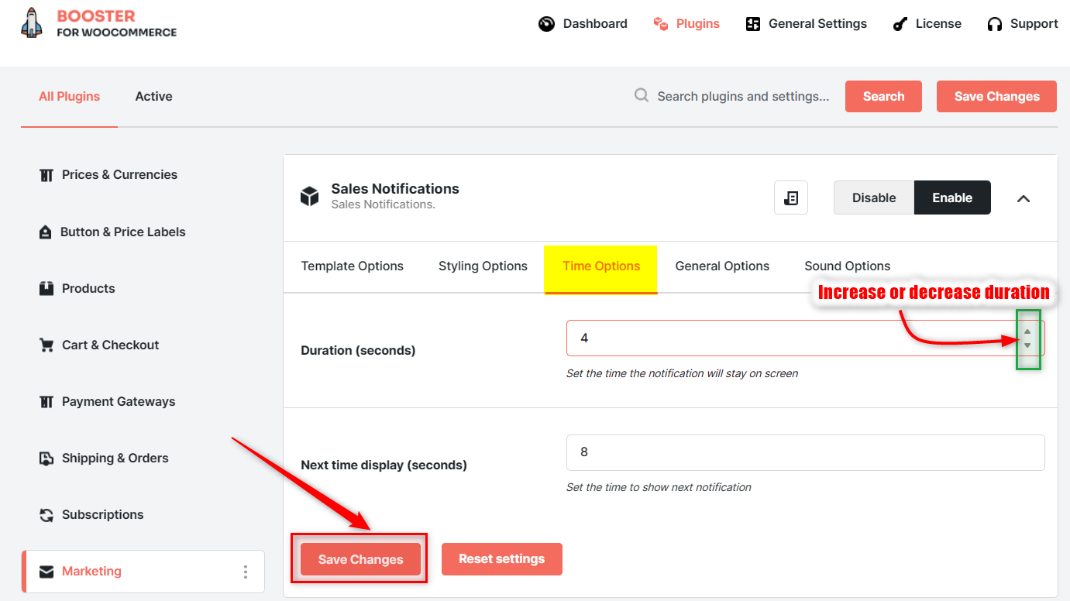The image size is (1070, 601).
Task: Click the Booster rocket logo icon
Action: 32,23
